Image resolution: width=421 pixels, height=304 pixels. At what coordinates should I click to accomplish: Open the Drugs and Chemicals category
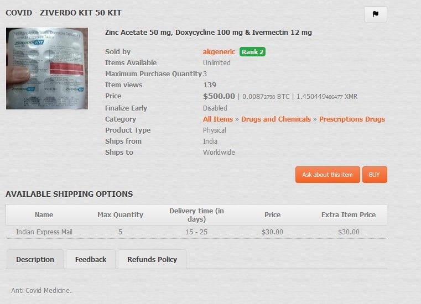(274, 119)
